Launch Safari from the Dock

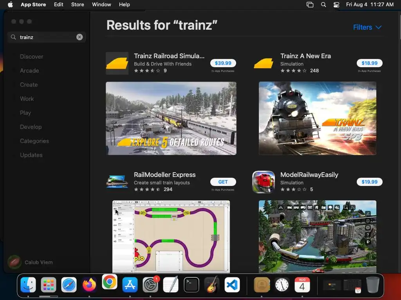69,285
